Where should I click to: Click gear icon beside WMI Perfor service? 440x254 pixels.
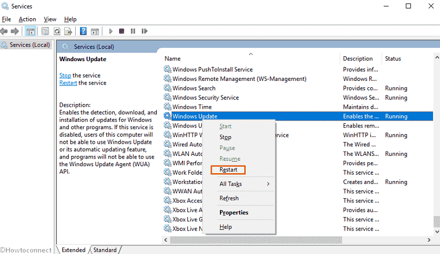(167, 163)
